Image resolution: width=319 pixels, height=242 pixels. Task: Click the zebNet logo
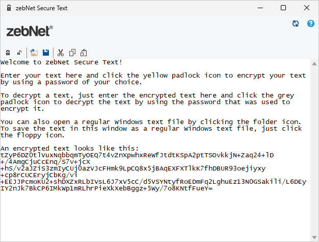[x=29, y=31]
